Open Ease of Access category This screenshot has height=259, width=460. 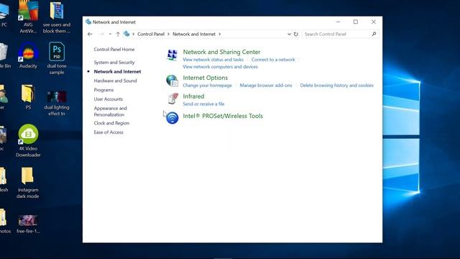pos(109,132)
